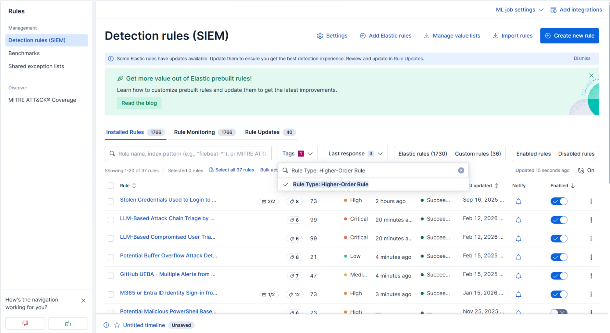The image size is (610, 333).
Task: Click the Import rules icon
Action: coord(495,36)
